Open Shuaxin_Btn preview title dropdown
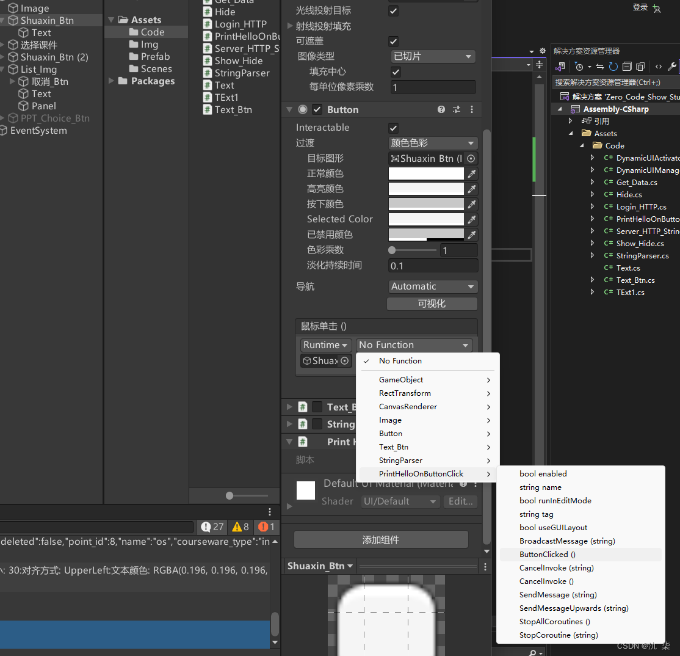This screenshot has width=680, height=656. click(x=320, y=566)
